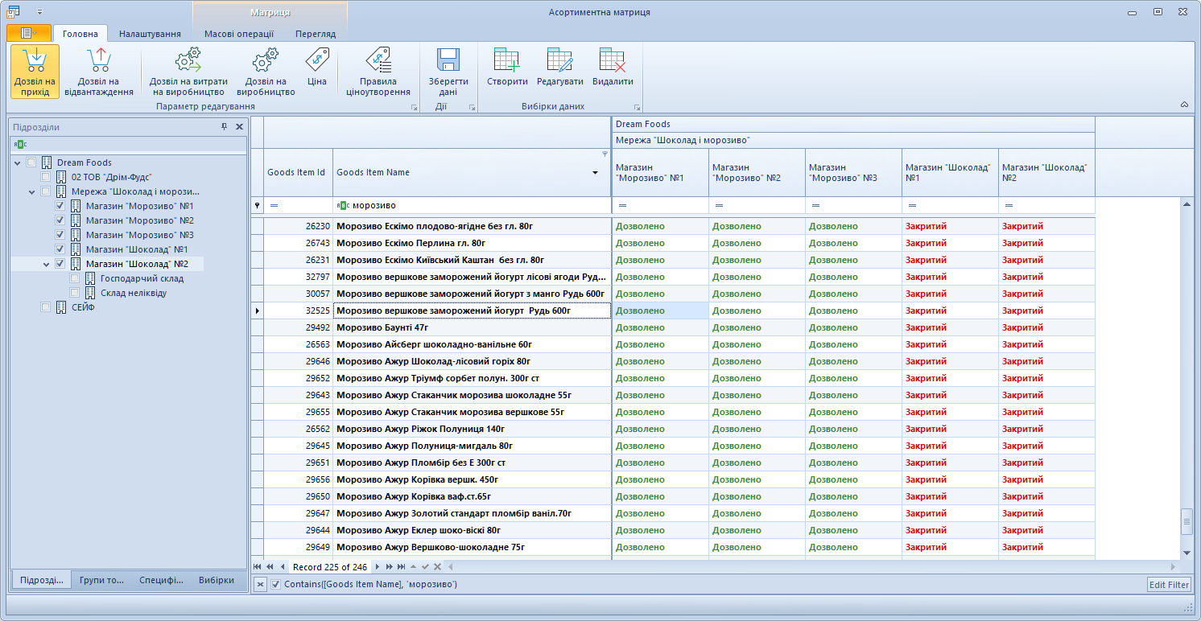Open Goods Item Name column dropdown
1201x621 pixels.
click(596, 173)
